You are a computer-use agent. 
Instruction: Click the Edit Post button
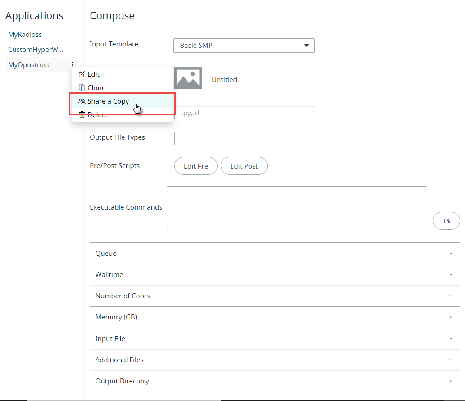[244, 166]
